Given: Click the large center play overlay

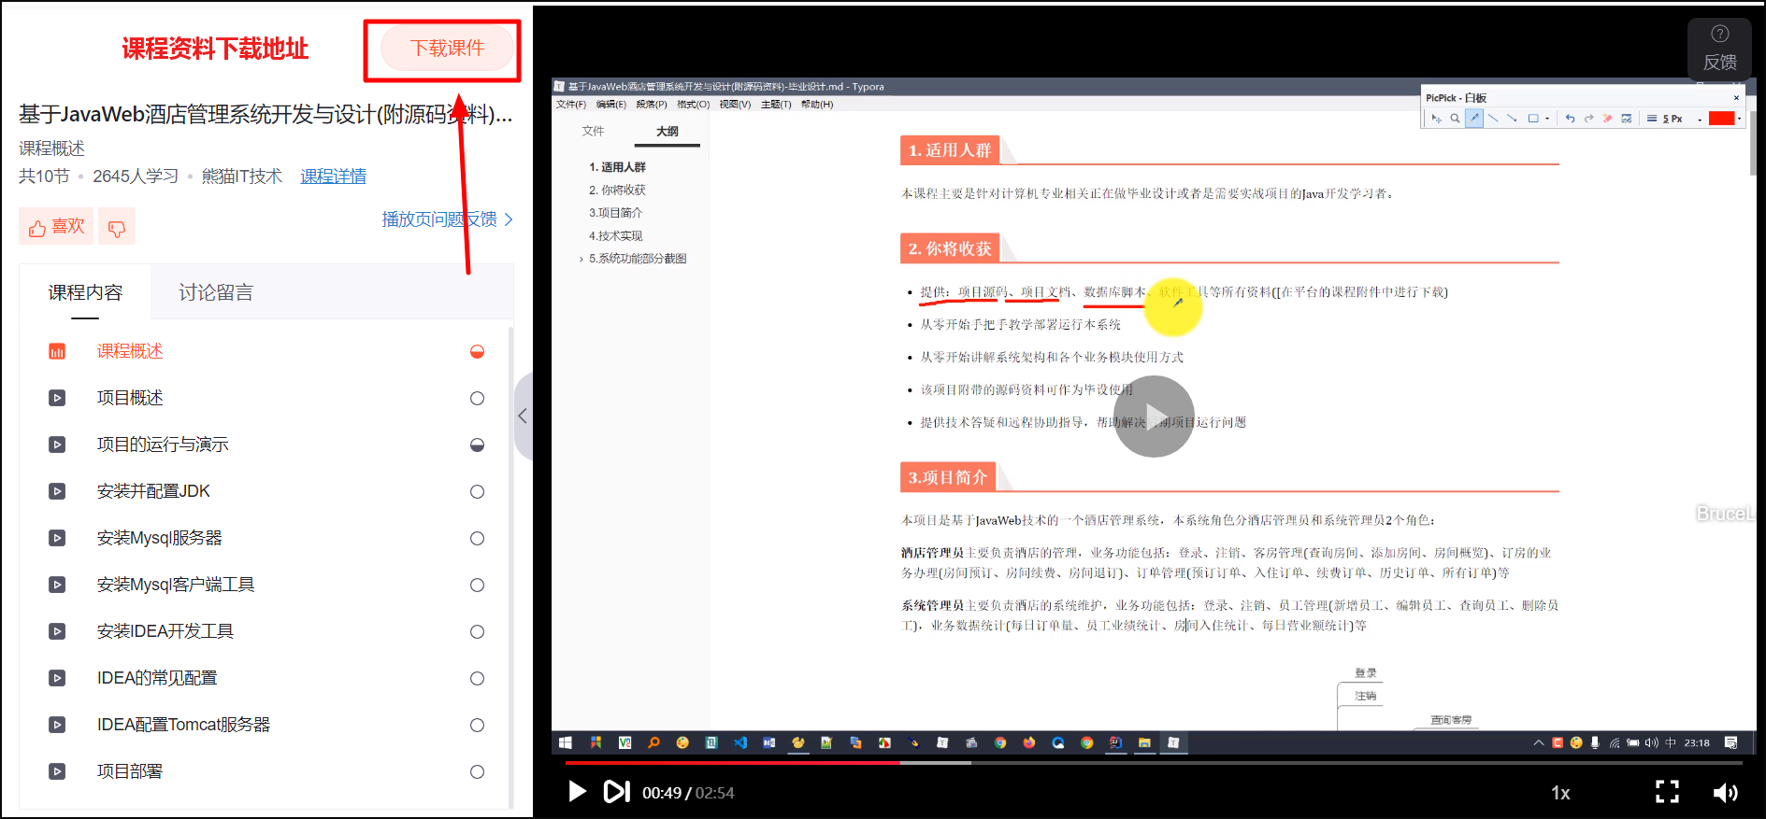Looking at the screenshot, I should tap(1154, 417).
